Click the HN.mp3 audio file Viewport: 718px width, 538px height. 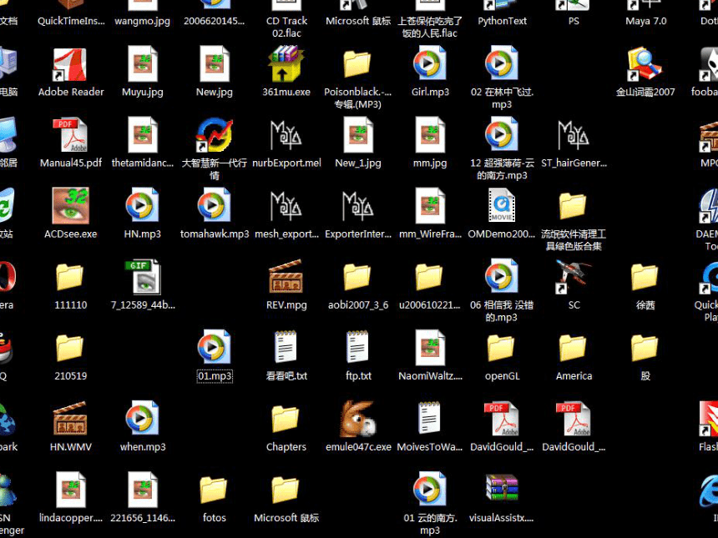pyautogui.click(x=143, y=206)
